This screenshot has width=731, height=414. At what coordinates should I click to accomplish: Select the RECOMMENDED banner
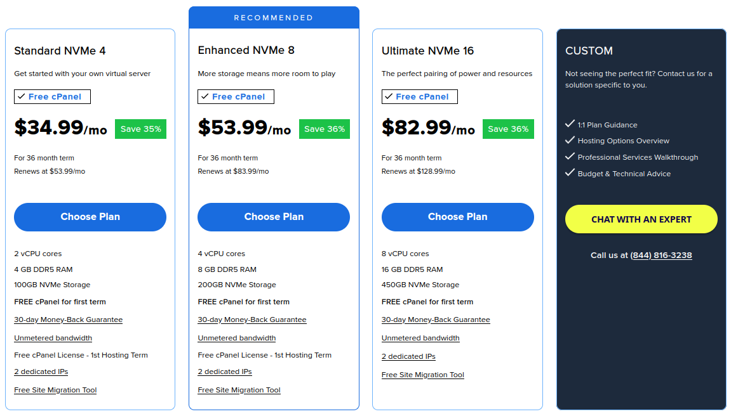[273, 17]
